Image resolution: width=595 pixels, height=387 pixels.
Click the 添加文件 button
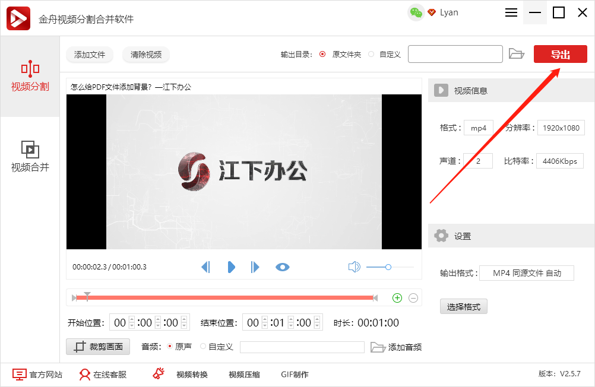(90, 55)
